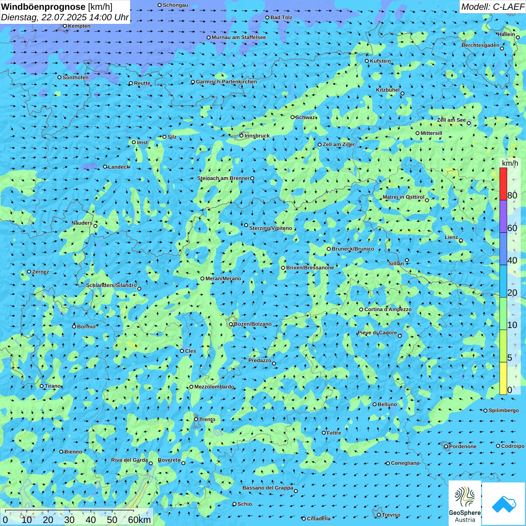Select the Landeck label
The height and width of the screenshot is (526, 526).
tap(119, 167)
